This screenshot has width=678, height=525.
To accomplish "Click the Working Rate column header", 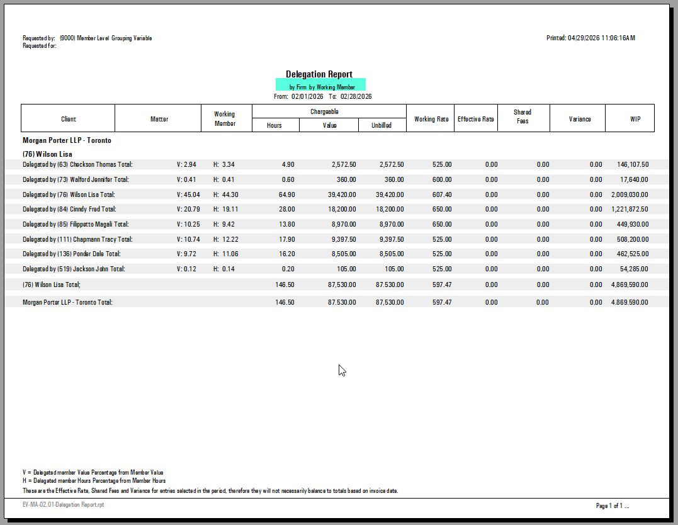I will (x=431, y=119).
